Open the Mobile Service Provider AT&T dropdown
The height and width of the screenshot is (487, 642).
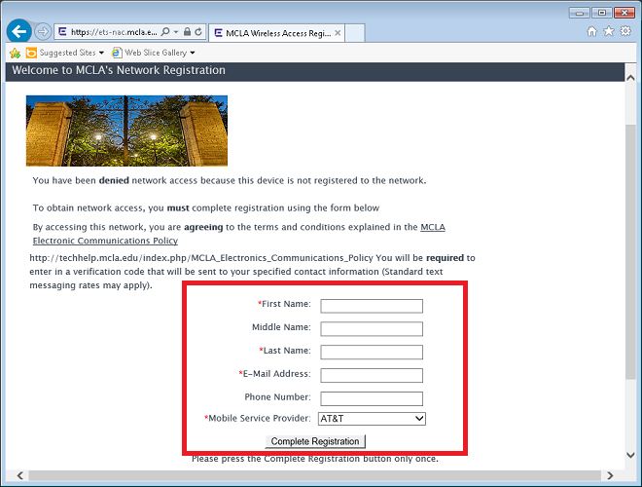372,419
